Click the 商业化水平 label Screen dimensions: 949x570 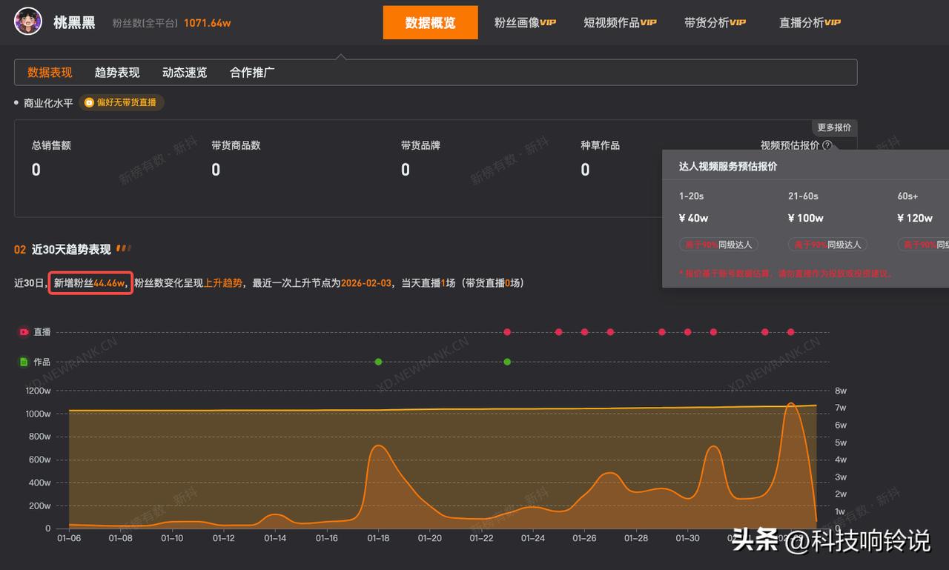pos(48,103)
